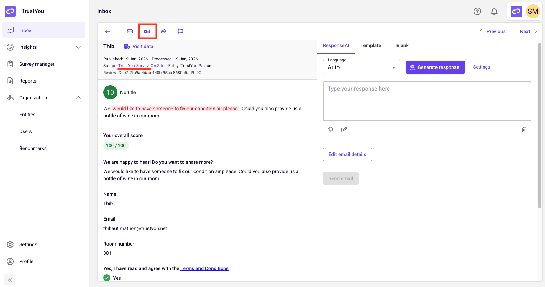Viewport: 545px width, 287px height.
Task: Open the notifications bell
Action: click(x=494, y=12)
